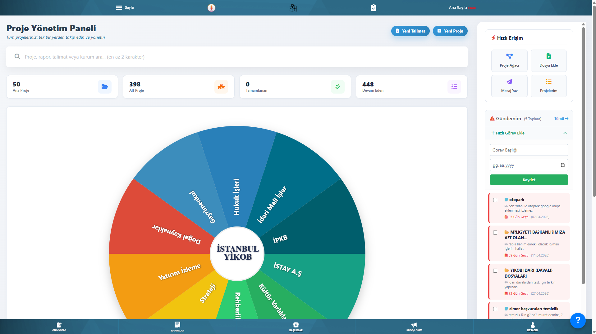
Task: Click the clipboard check icon in top bar
Action: [x=374, y=8]
